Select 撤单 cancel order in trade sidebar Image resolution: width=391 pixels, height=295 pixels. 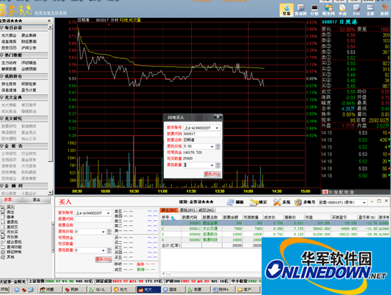point(11,217)
